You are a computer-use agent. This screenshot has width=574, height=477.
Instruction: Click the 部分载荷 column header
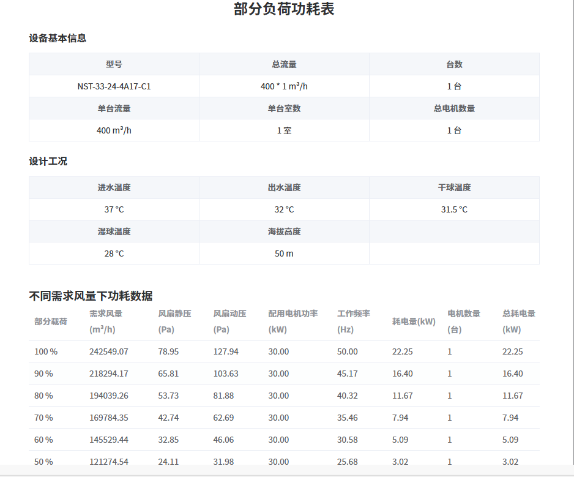[x=51, y=321]
